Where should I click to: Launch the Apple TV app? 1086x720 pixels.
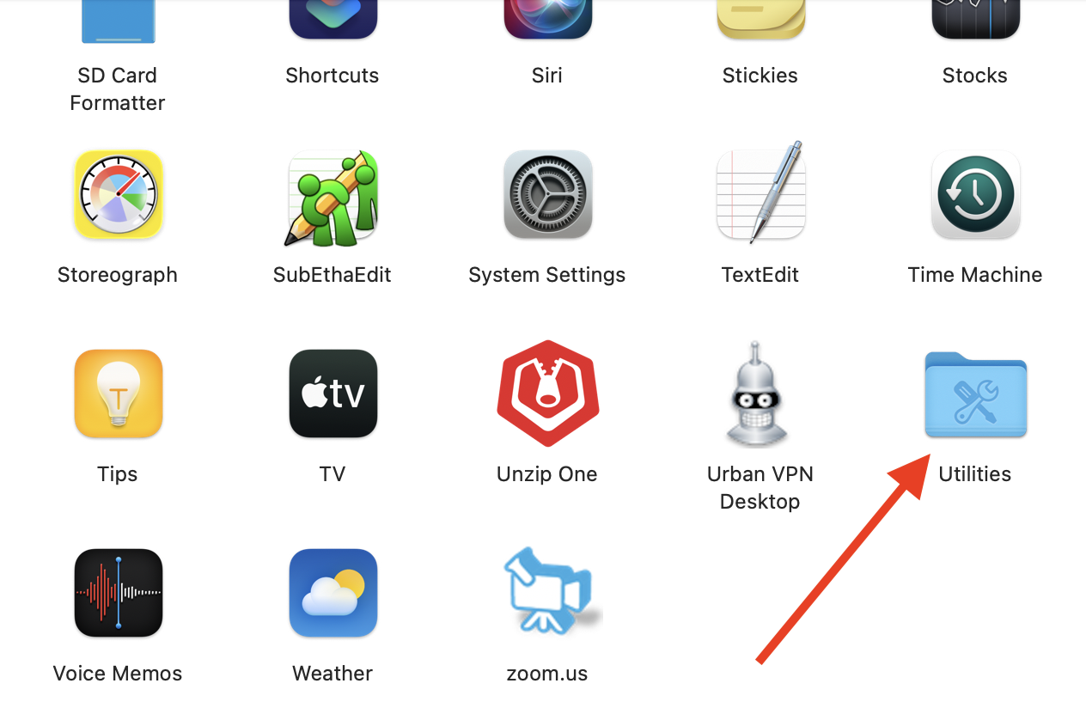[333, 394]
